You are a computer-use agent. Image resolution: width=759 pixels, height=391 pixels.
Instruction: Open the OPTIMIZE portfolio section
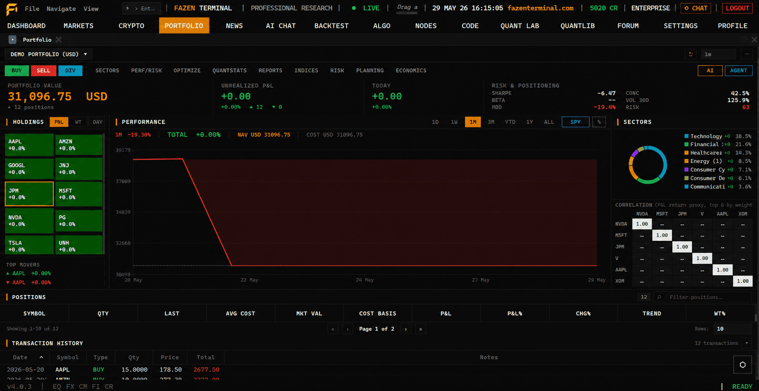(187, 71)
